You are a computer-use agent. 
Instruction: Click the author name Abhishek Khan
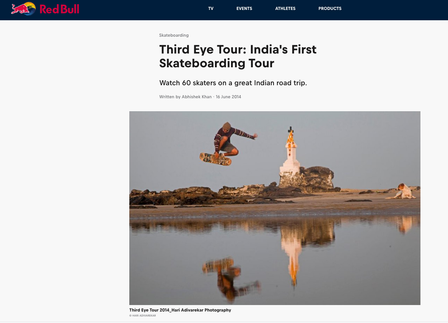click(x=197, y=97)
